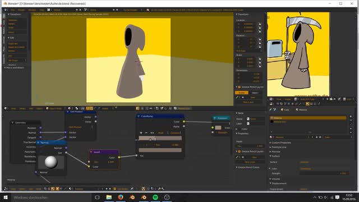Open the View menu in image editor
The height and width of the screenshot is (202, 359).
pos(279,99)
